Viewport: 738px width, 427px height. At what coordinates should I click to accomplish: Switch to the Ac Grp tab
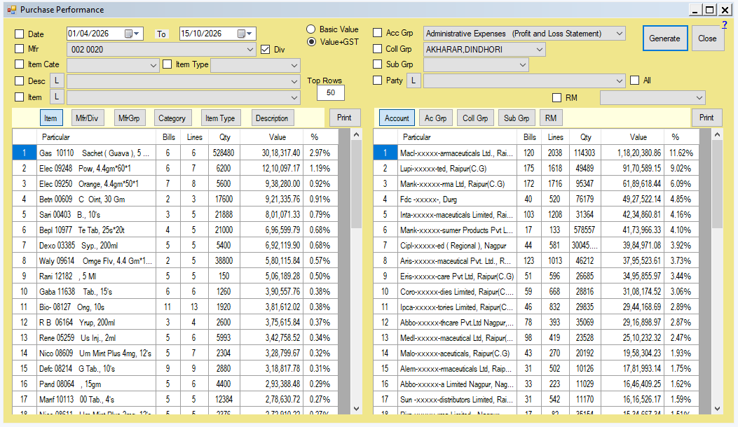click(435, 118)
